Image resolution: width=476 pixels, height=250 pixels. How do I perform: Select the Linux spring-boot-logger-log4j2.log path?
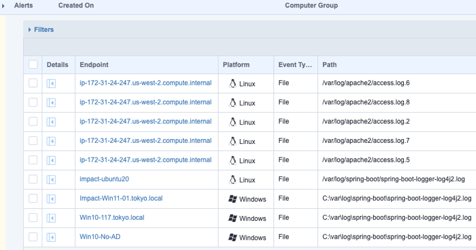(x=394, y=179)
